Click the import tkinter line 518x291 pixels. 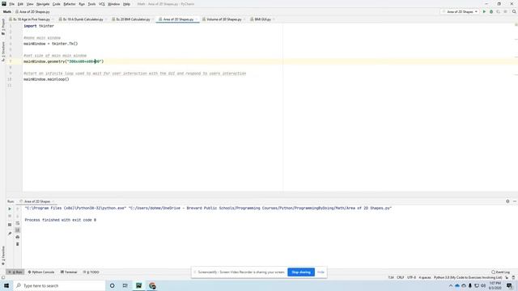click(39, 26)
